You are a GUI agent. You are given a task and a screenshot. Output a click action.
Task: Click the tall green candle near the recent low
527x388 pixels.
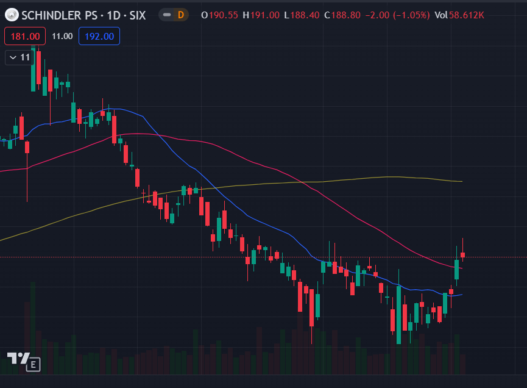tap(398, 315)
